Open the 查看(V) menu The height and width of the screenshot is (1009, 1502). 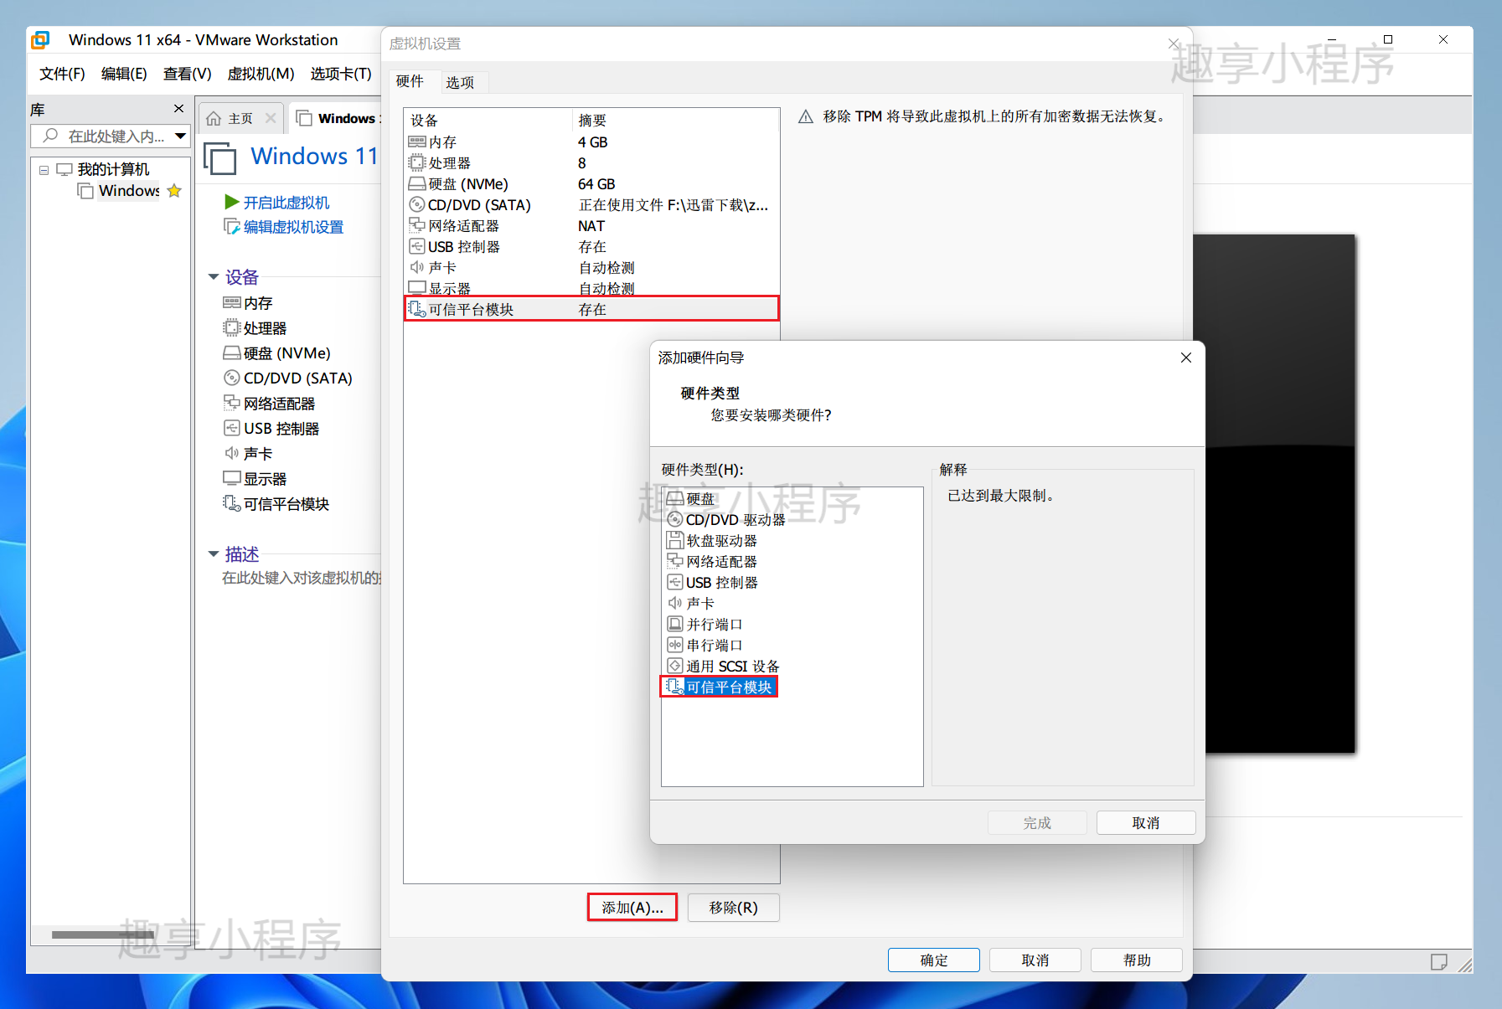[x=187, y=74]
